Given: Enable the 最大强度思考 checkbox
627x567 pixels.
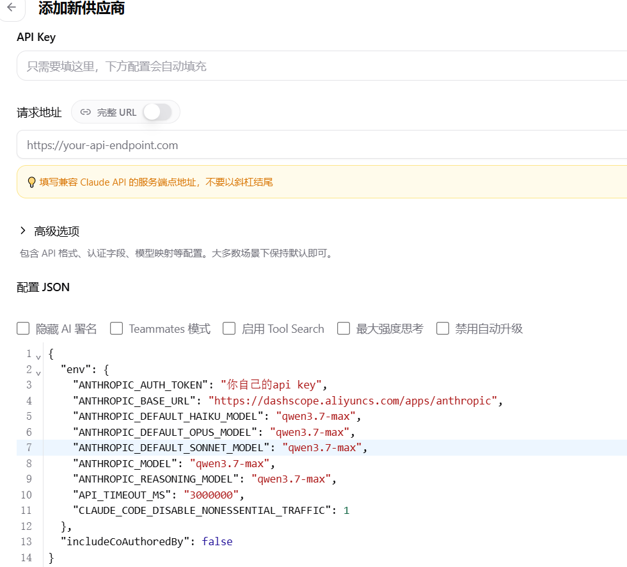Looking at the screenshot, I should 344,329.
